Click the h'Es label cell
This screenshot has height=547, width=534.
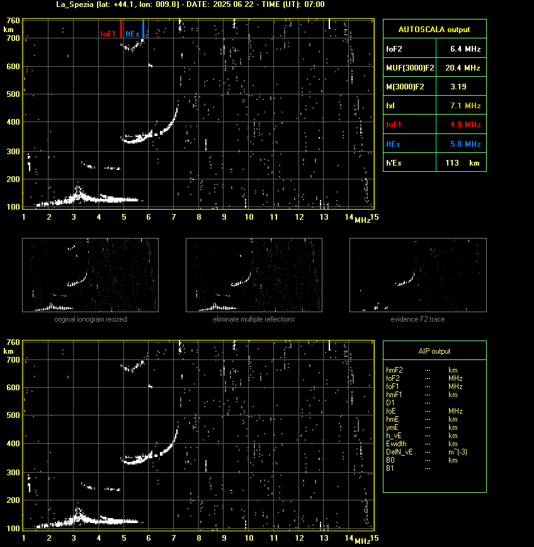[x=410, y=163]
